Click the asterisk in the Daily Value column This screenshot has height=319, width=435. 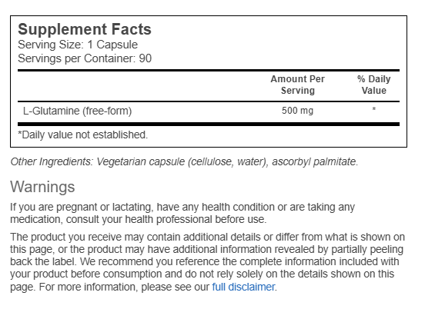(374, 109)
